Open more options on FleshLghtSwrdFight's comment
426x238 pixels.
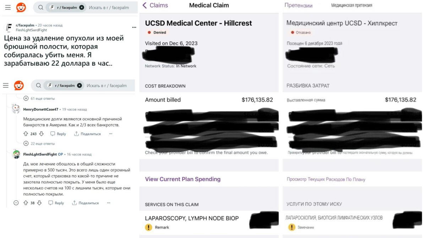109,203
